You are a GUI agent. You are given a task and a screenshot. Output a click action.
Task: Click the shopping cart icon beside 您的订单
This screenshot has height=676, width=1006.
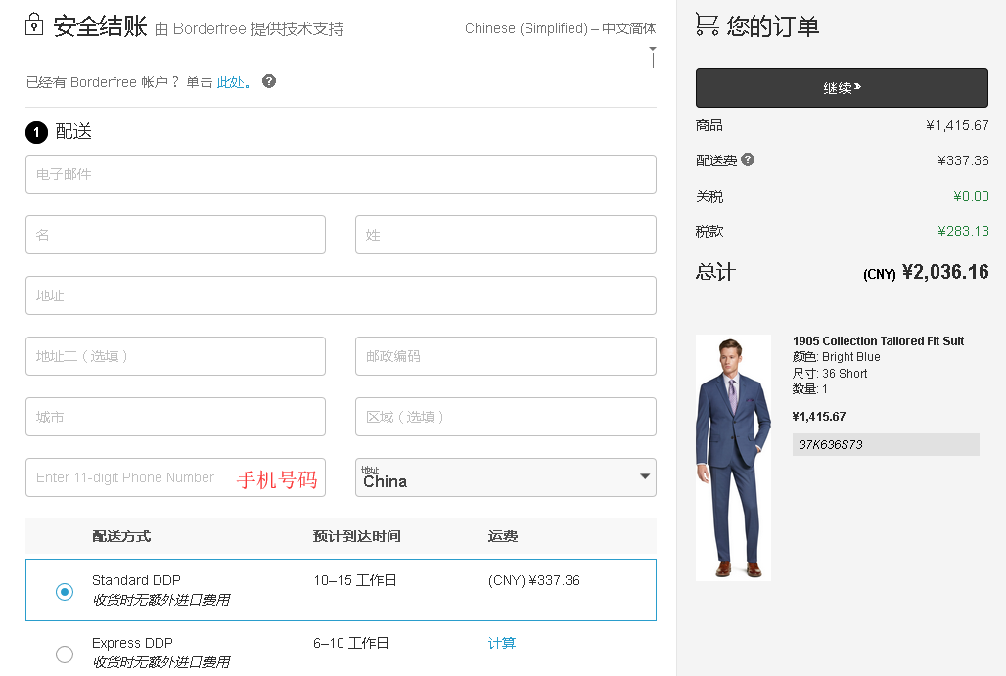coord(707,25)
